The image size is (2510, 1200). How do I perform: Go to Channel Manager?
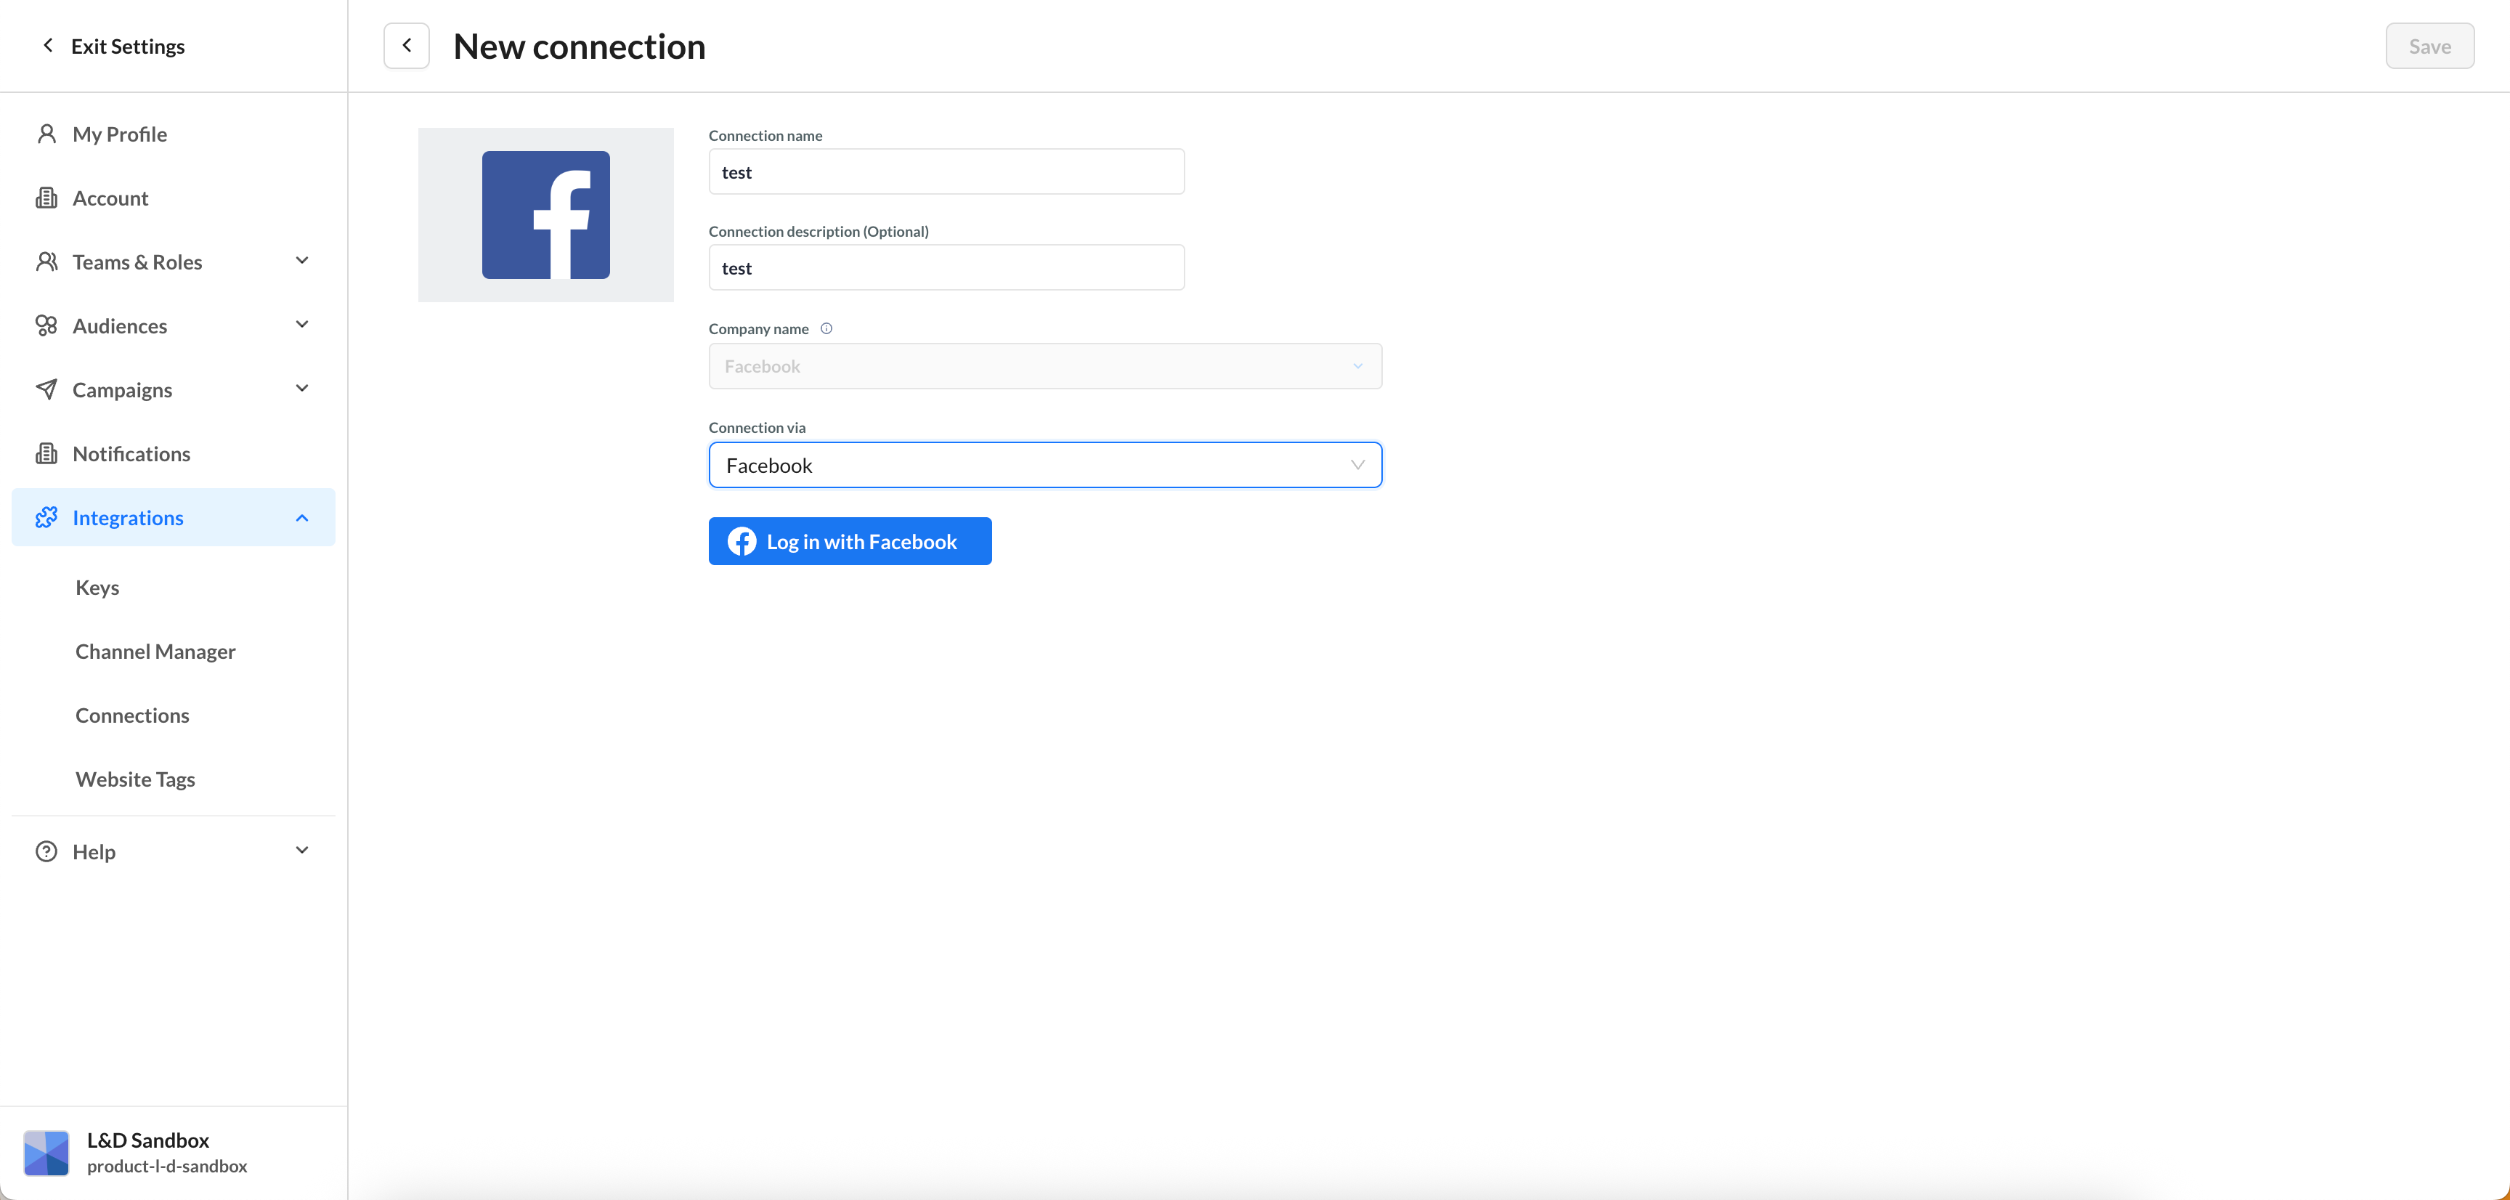point(156,651)
